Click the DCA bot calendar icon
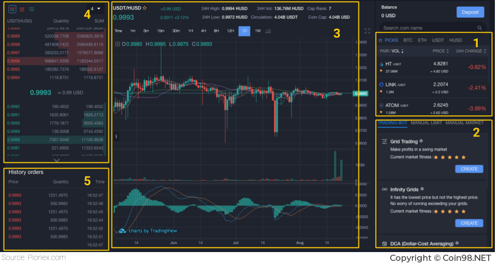 click(384, 244)
